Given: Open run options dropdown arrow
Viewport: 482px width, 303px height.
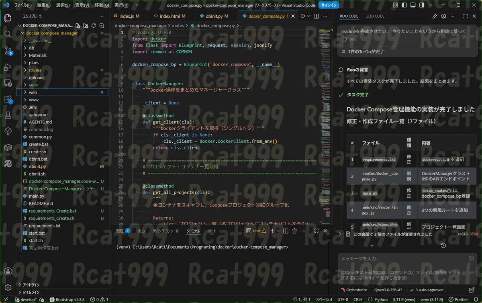Looking at the screenshot, I should [x=309, y=16].
